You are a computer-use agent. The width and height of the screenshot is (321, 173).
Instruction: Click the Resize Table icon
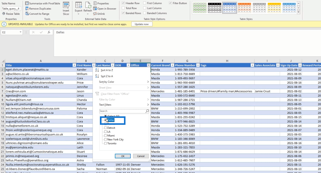[4, 14]
